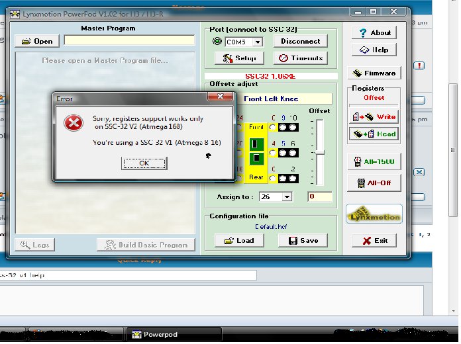Open the Assign to channel dropdown
The image size is (461, 344).
287,196
